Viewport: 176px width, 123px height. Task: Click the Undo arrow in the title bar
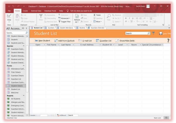click(x=13, y=6)
